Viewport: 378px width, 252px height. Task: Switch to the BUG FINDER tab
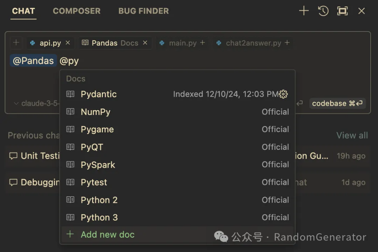[143, 11]
